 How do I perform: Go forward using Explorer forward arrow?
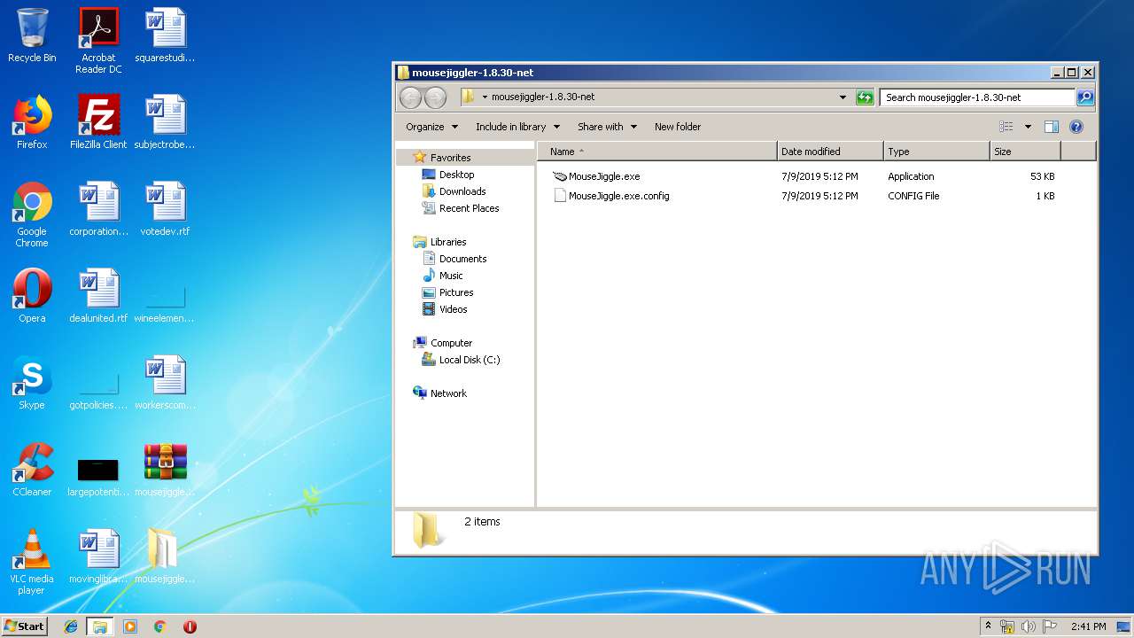click(x=435, y=97)
